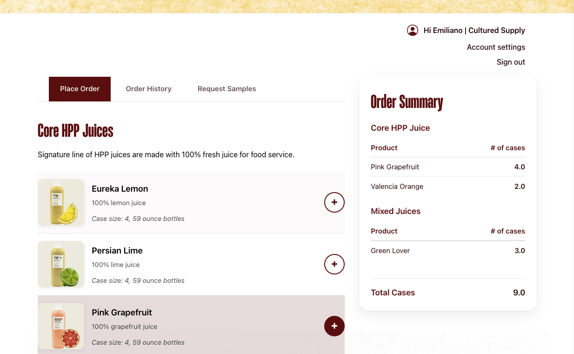
Task: Open the Order History tab
Action: [x=148, y=89]
